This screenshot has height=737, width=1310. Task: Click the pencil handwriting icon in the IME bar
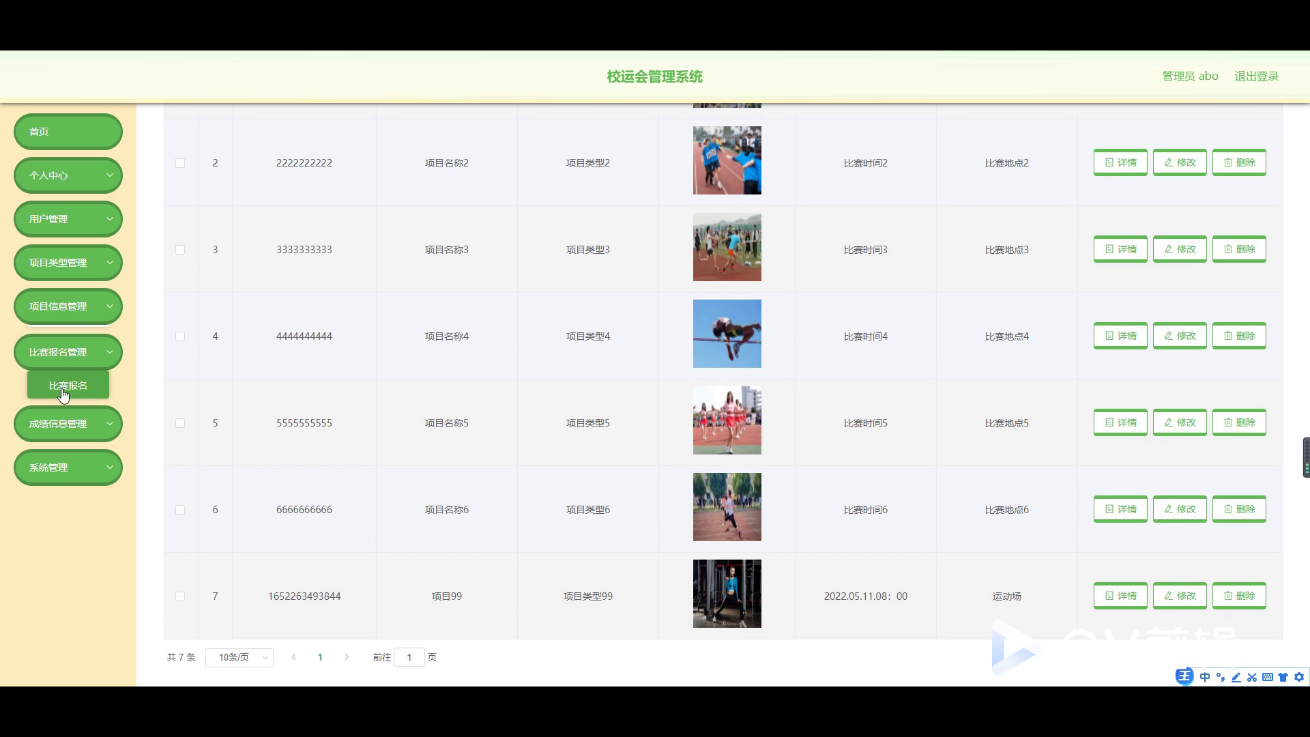[x=1236, y=677]
